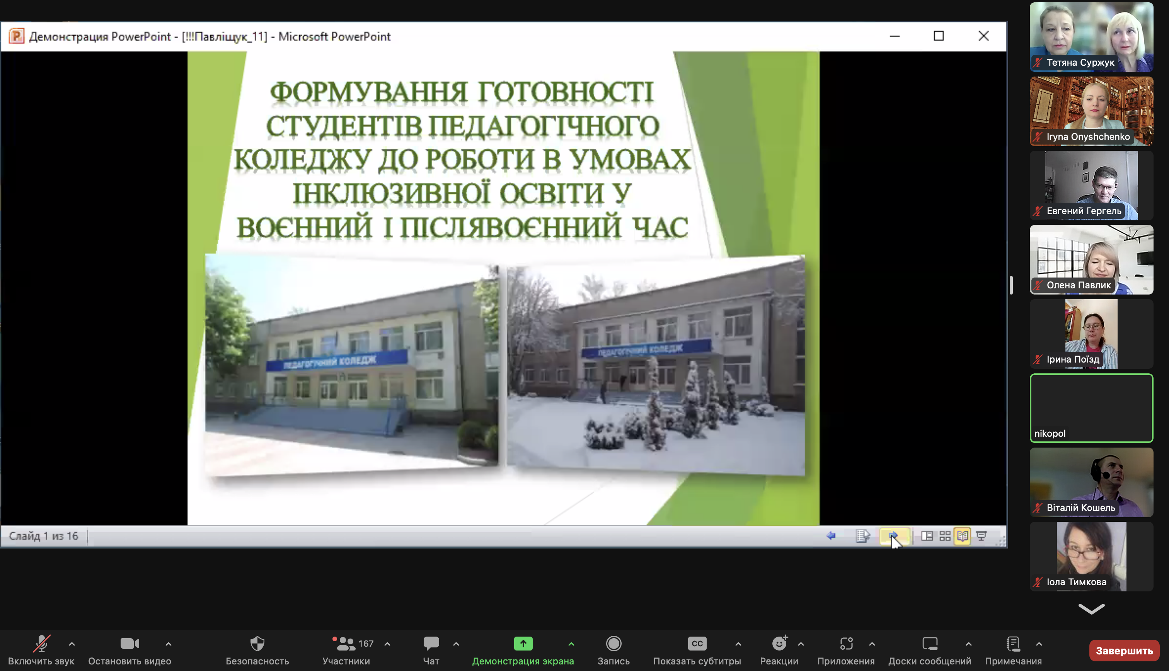Unmute microphone with Включить звук
The height and width of the screenshot is (671, 1169).
click(x=41, y=650)
